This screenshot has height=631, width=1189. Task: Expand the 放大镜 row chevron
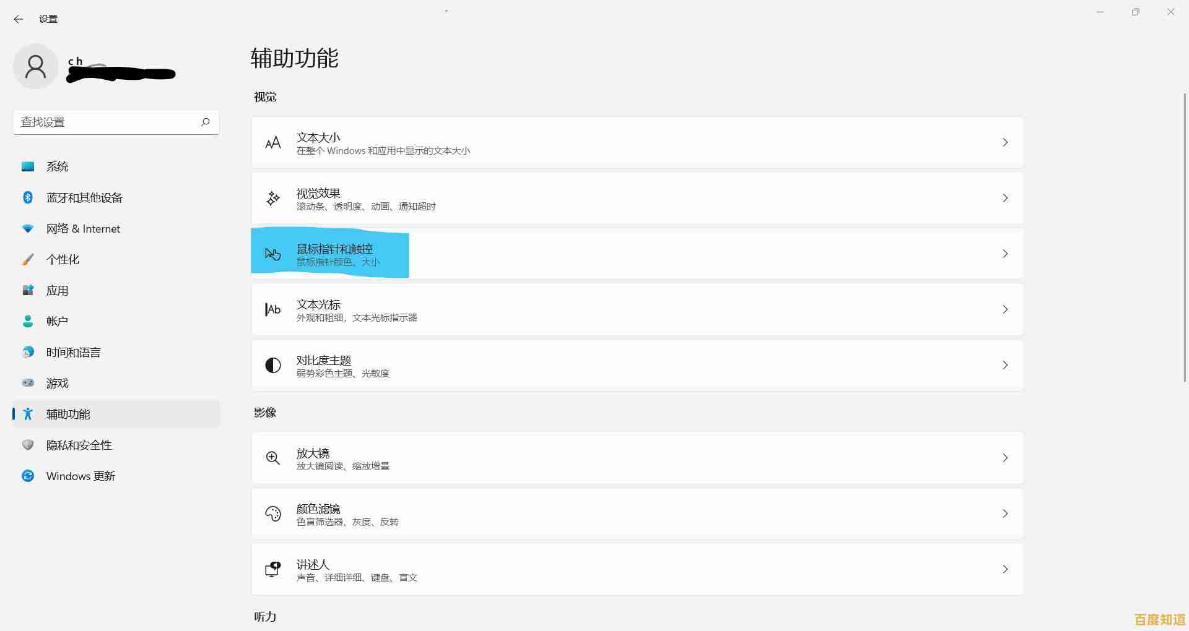pyautogui.click(x=1005, y=458)
